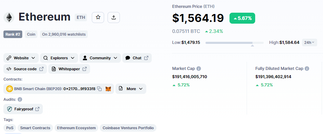Expand the Website dropdown
The image size is (323, 134).
(x=21, y=58)
